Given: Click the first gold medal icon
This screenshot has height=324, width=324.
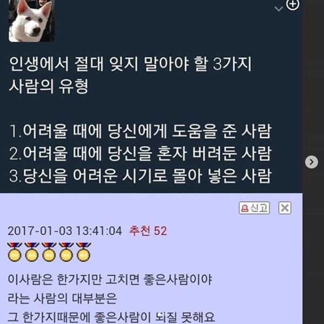Looking at the screenshot, I should pos(15,252).
